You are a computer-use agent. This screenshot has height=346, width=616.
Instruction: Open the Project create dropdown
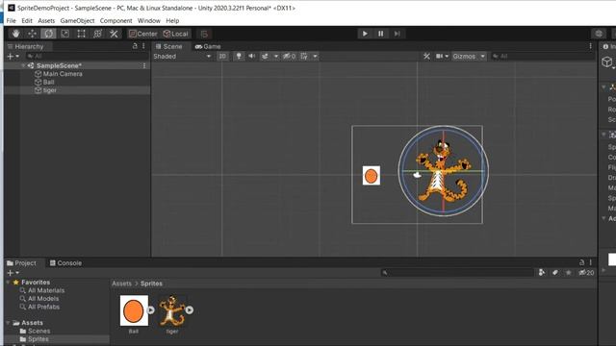13,273
